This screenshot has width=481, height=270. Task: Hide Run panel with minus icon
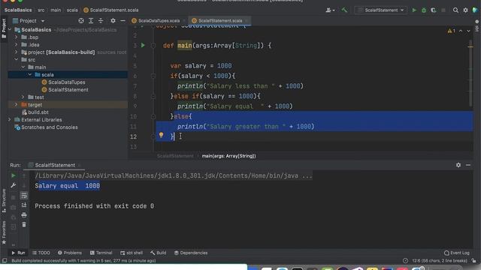468,165
